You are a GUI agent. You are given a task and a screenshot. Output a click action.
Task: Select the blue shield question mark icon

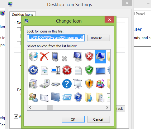[x=78, y=97]
